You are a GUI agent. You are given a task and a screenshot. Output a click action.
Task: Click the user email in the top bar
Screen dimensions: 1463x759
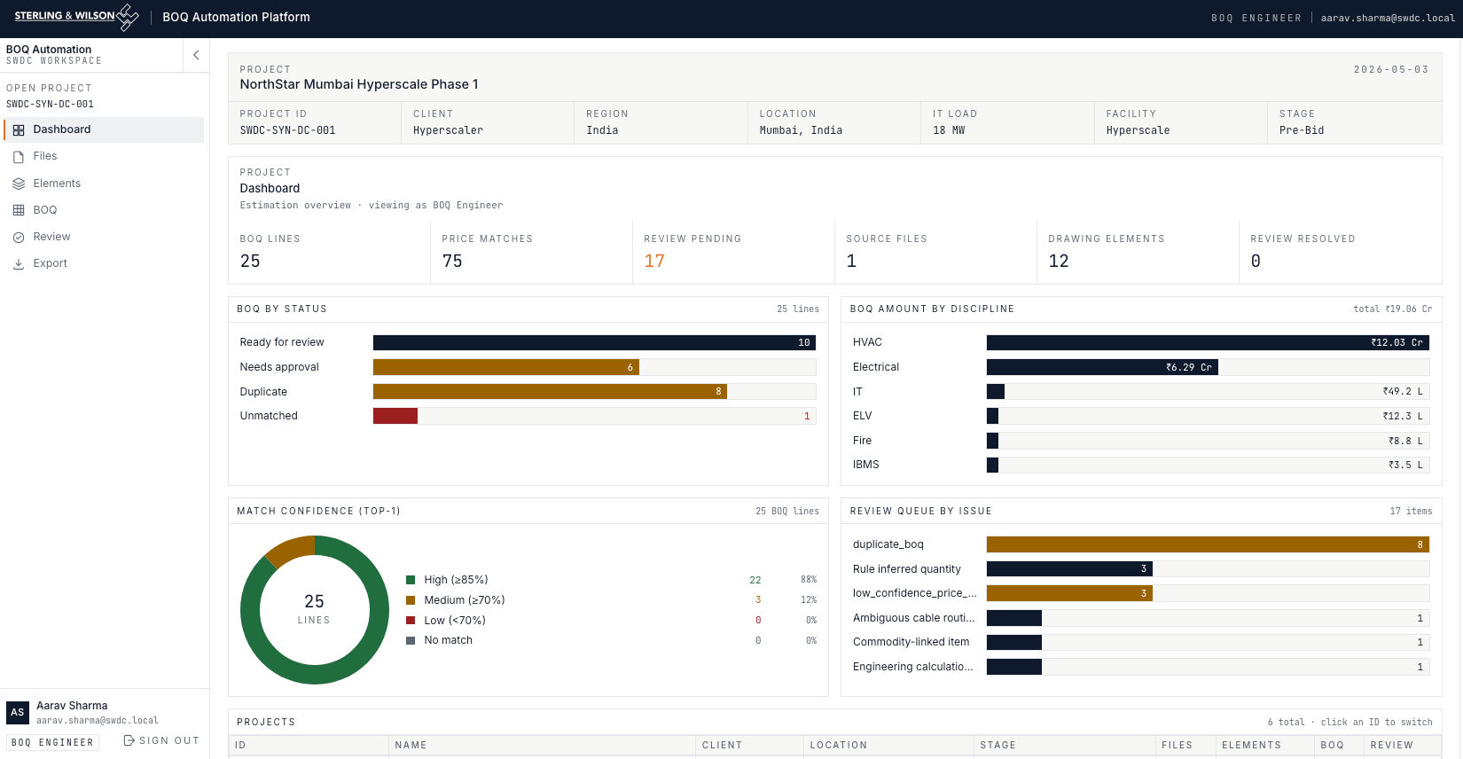click(1388, 18)
